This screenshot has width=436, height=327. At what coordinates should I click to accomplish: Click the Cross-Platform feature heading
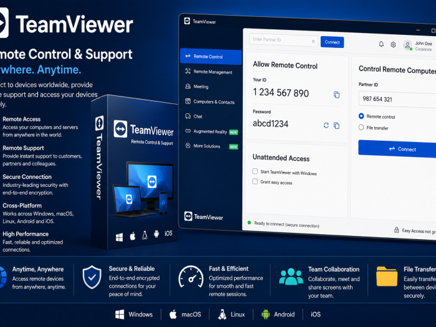[22, 206]
